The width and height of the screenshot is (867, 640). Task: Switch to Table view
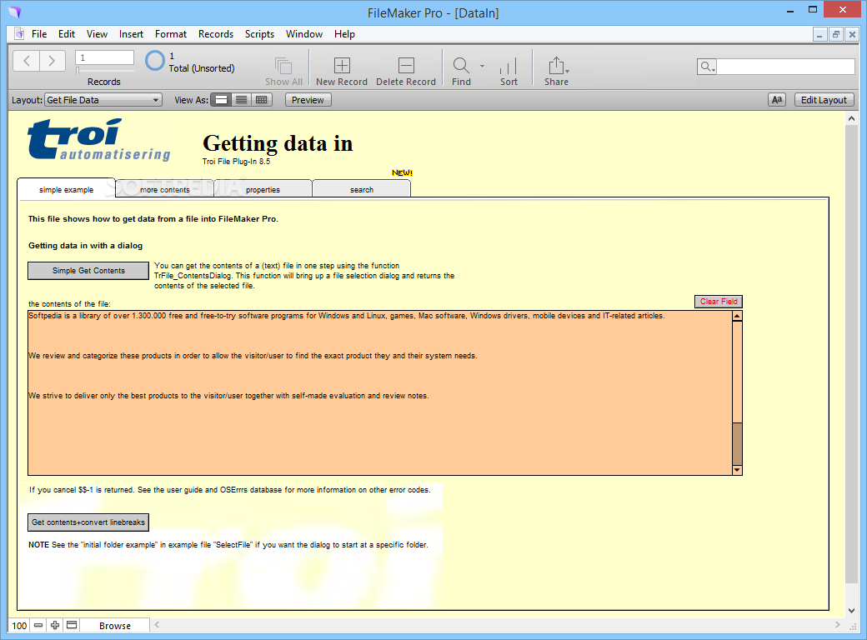[262, 100]
